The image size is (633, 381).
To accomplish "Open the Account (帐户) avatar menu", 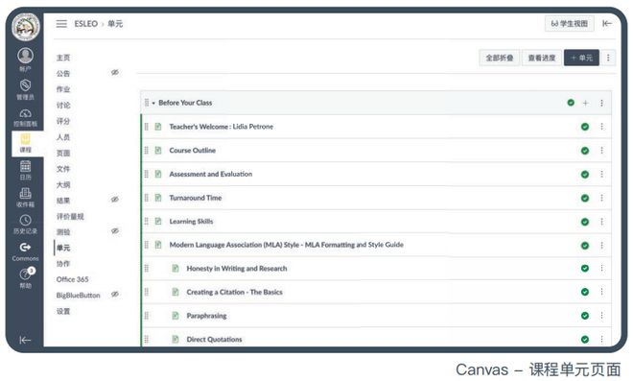I will [26, 56].
